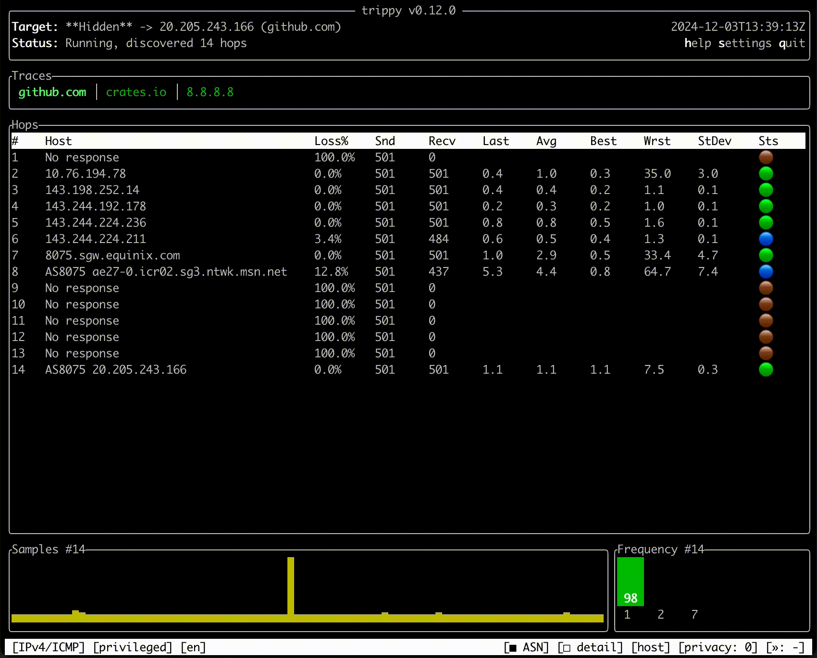Click the tall yellow spike in Samples chart
The width and height of the screenshot is (817, 658).
[291, 586]
